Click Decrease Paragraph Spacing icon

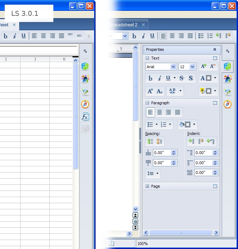click(x=159, y=141)
